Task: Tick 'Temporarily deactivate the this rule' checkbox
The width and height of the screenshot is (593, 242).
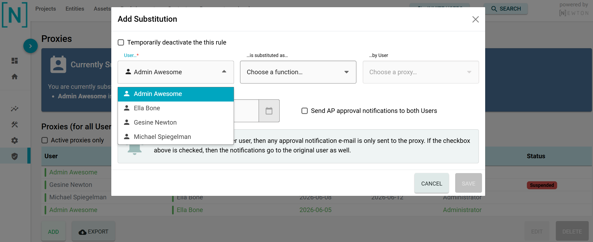Action: pyautogui.click(x=121, y=42)
